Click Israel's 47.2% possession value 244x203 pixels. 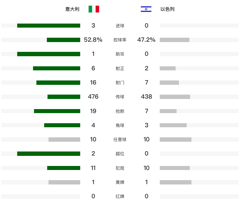click(146, 40)
